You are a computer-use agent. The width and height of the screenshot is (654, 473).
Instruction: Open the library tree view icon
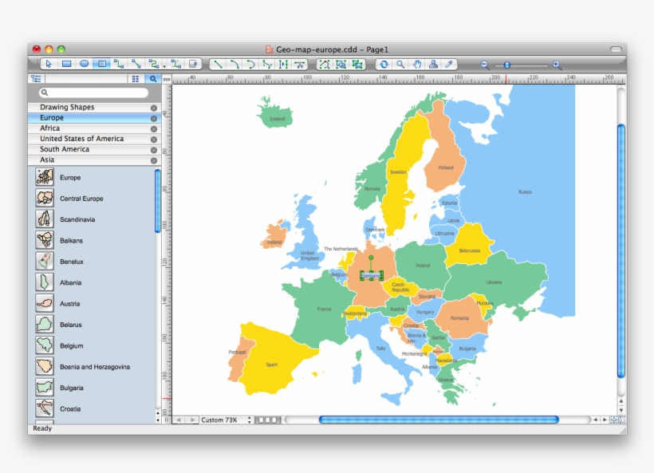pos(37,78)
